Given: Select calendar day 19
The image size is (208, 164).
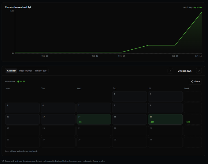Looking at the screenshot, I should (x=22, y=131).
